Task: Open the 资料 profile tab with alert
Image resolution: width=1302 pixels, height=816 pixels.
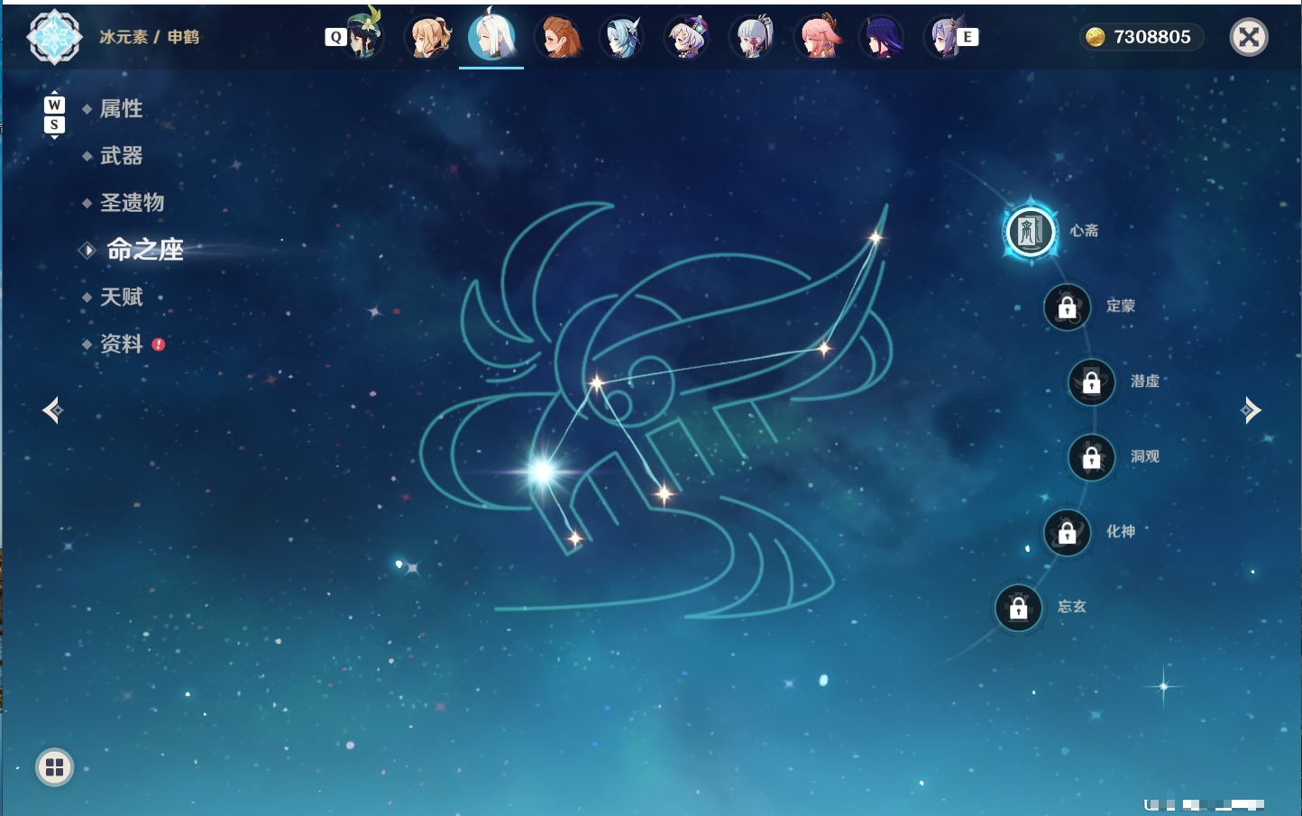Action: click(121, 344)
